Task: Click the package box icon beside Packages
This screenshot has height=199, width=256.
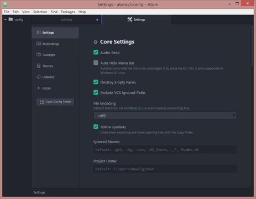Action: [39, 55]
